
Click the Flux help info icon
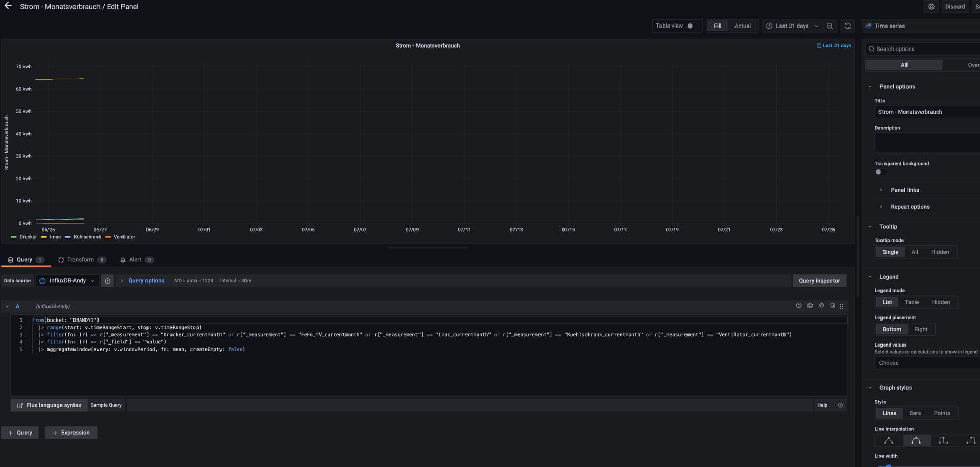pos(840,405)
